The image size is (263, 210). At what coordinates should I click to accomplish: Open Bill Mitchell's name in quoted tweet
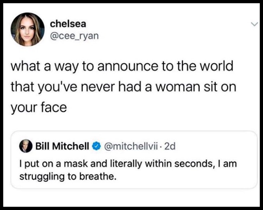tap(62, 146)
